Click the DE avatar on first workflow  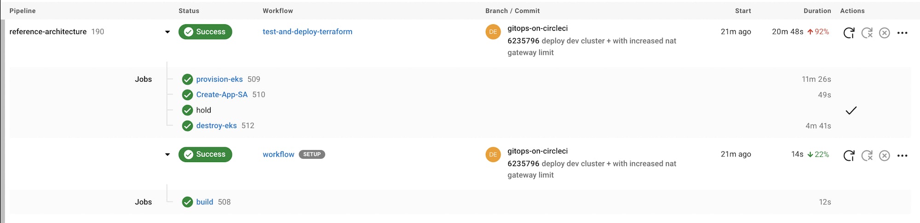(x=493, y=32)
